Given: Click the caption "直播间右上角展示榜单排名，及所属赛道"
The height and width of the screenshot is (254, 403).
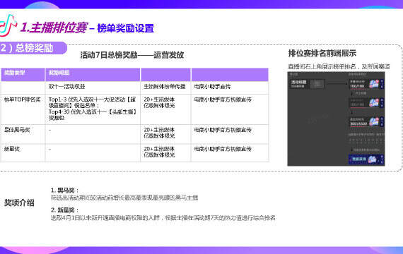Looking at the screenshot, I should point(339,66).
